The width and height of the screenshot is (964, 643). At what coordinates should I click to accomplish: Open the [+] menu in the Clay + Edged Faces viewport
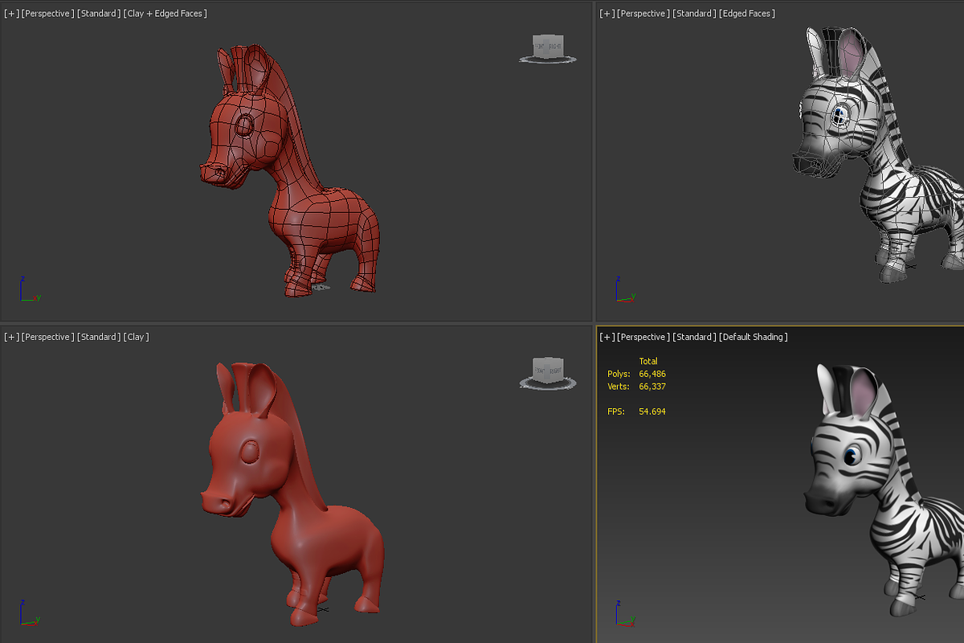[x=11, y=14]
